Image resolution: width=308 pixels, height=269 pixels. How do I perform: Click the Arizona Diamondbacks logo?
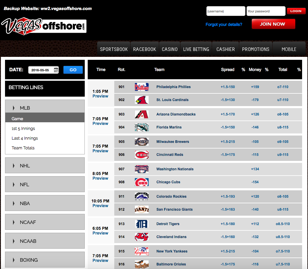click(142, 114)
